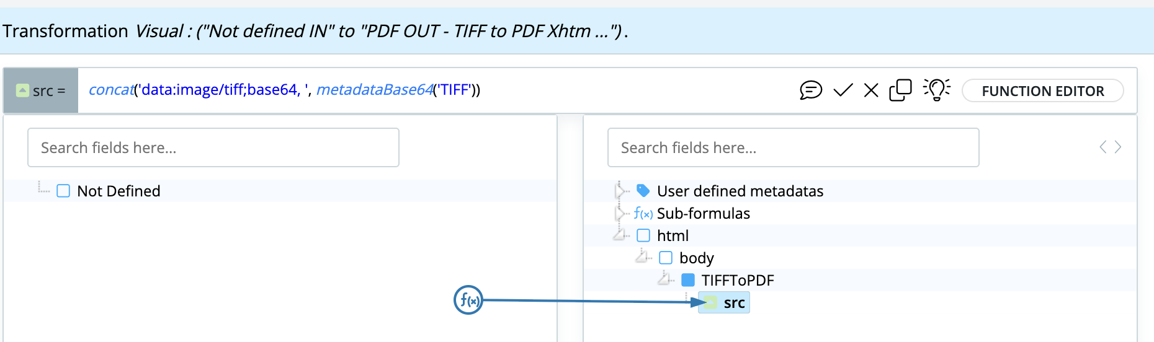Collapse the TIFFToPDF tree node
Image resolution: width=1154 pixels, height=342 pixels.
click(x=664, y=279)
